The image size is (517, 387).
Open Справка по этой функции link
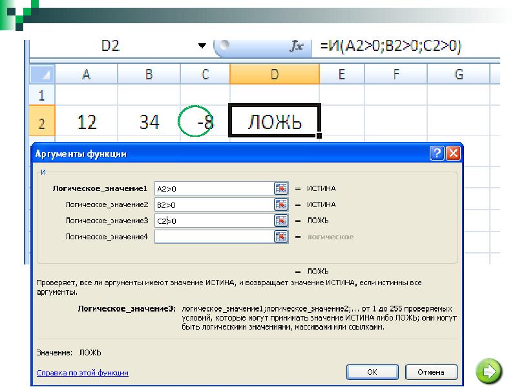tap(82, 373)
